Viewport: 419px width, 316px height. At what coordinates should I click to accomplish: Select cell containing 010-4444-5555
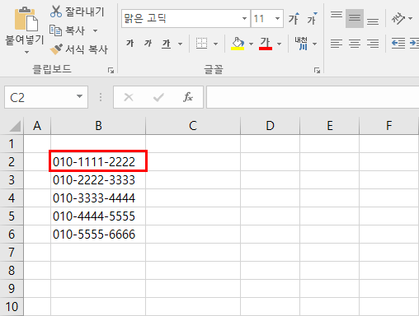(x=98, y=216)
